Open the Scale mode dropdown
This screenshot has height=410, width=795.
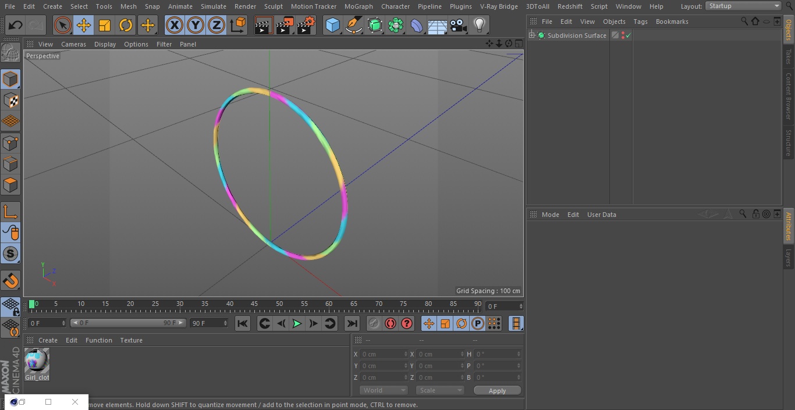(x=440, y=390)
